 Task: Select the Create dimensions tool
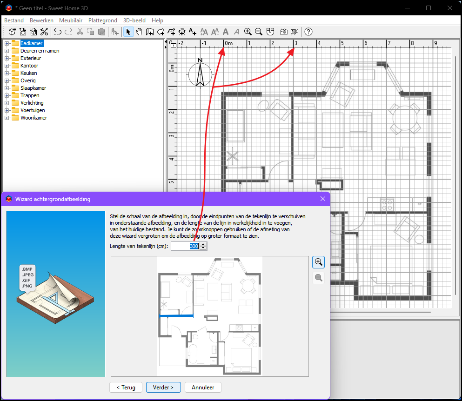(x=182, y=32)
